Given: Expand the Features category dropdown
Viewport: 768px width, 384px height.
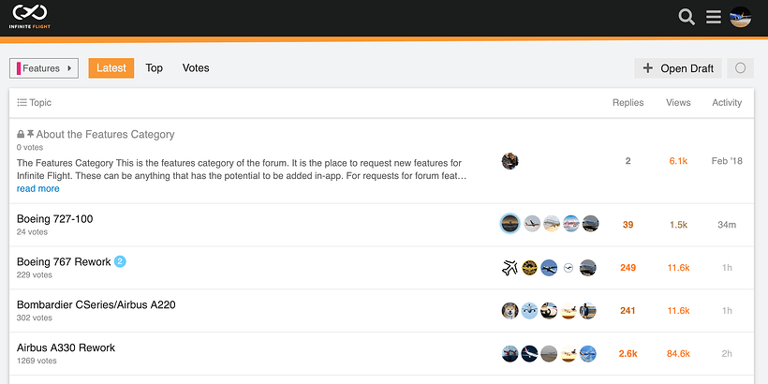Looking at the screenshot, I should point(43,68).
